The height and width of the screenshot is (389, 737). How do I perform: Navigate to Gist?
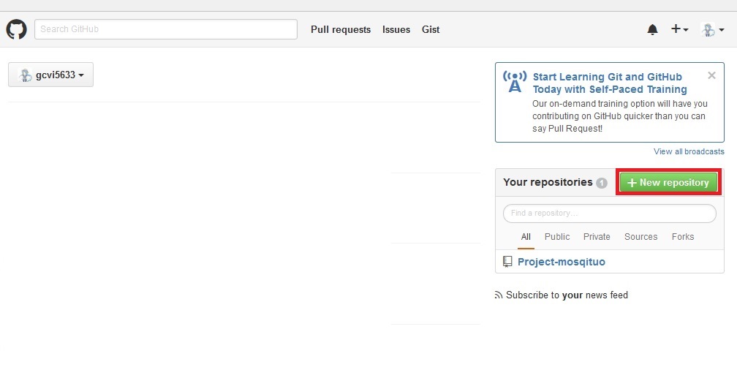[x=431, y=29]
